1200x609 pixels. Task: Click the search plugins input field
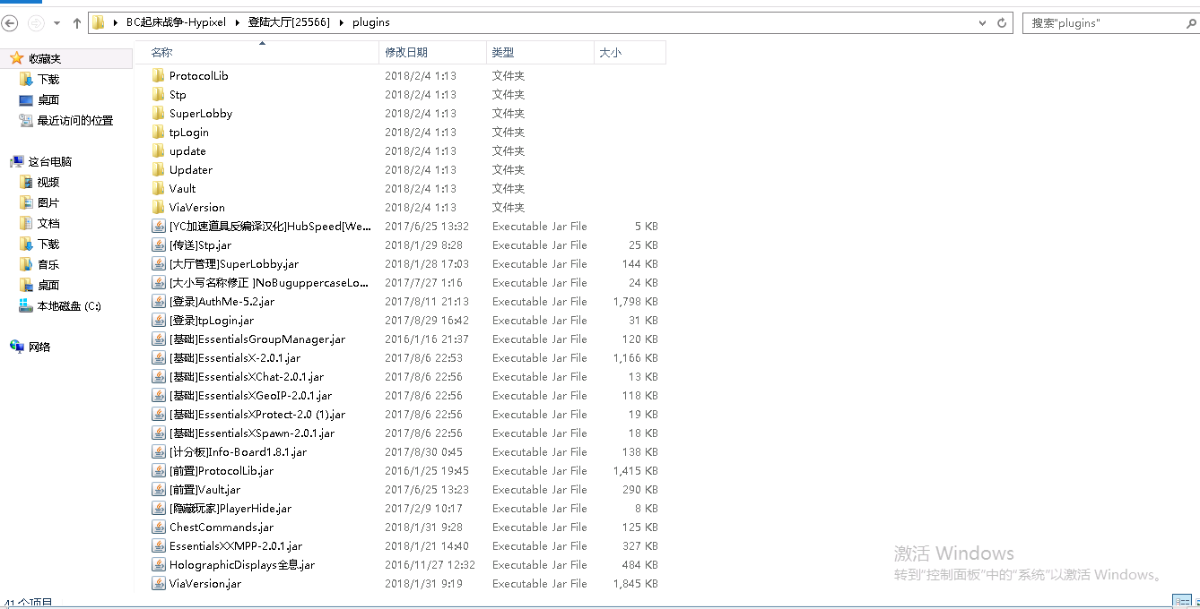1101,23
